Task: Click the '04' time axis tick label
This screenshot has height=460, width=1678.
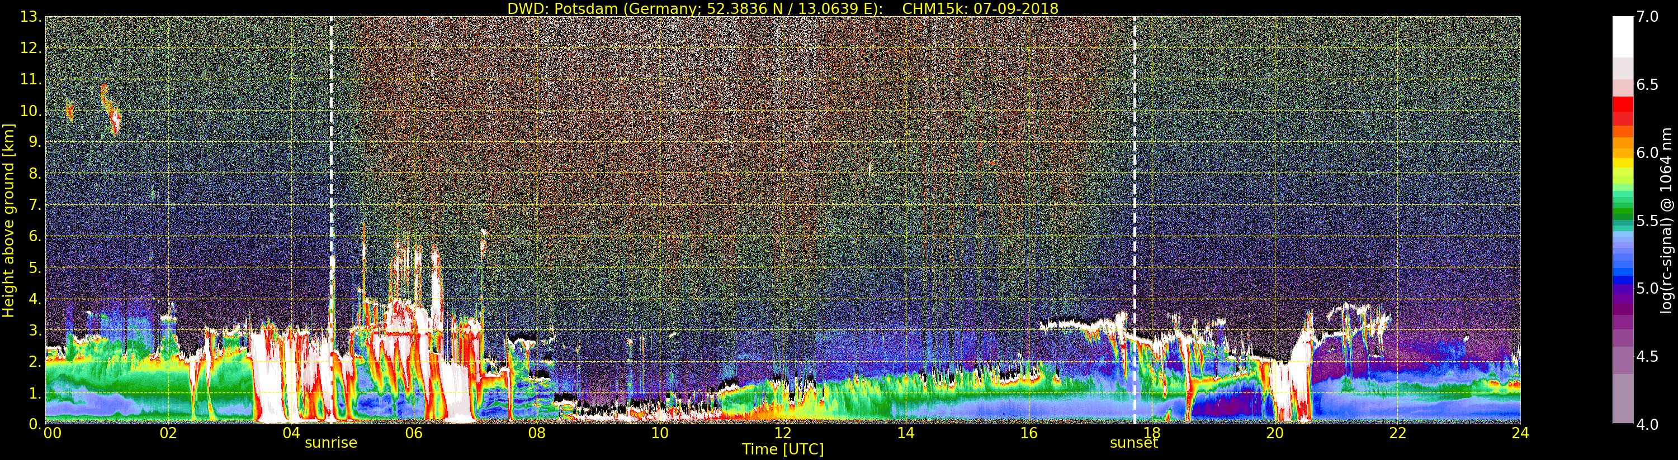Action: click(291, 433)
